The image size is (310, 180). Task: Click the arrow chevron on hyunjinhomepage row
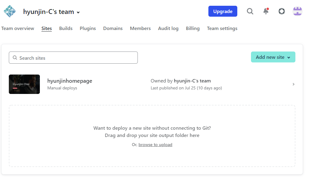(x=293, y=84)
